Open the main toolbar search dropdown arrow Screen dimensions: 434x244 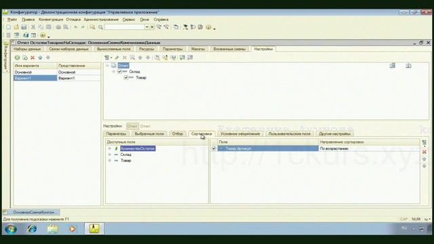pyautogui.click(x=147, y=27)
